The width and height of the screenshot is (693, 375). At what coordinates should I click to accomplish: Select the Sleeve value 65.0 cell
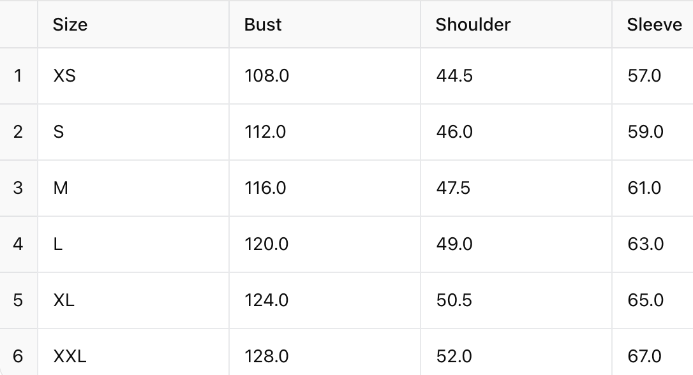pos(646,300)
